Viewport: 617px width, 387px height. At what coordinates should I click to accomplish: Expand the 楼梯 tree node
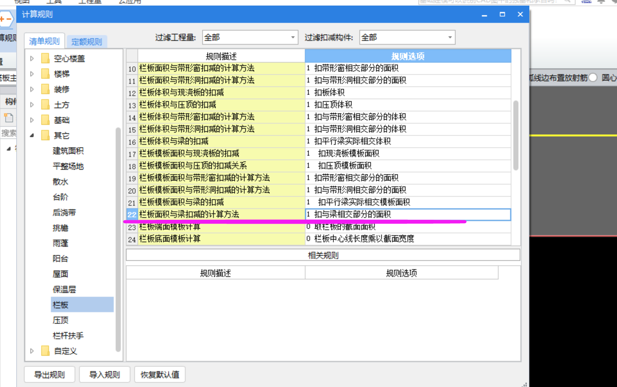tap(32, 74)
